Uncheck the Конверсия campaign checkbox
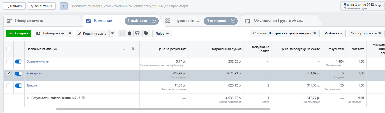This screenshot has height=113, width=385. coord(8,74)
